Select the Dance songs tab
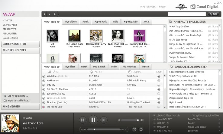223x134 pixels. point(145,67)
